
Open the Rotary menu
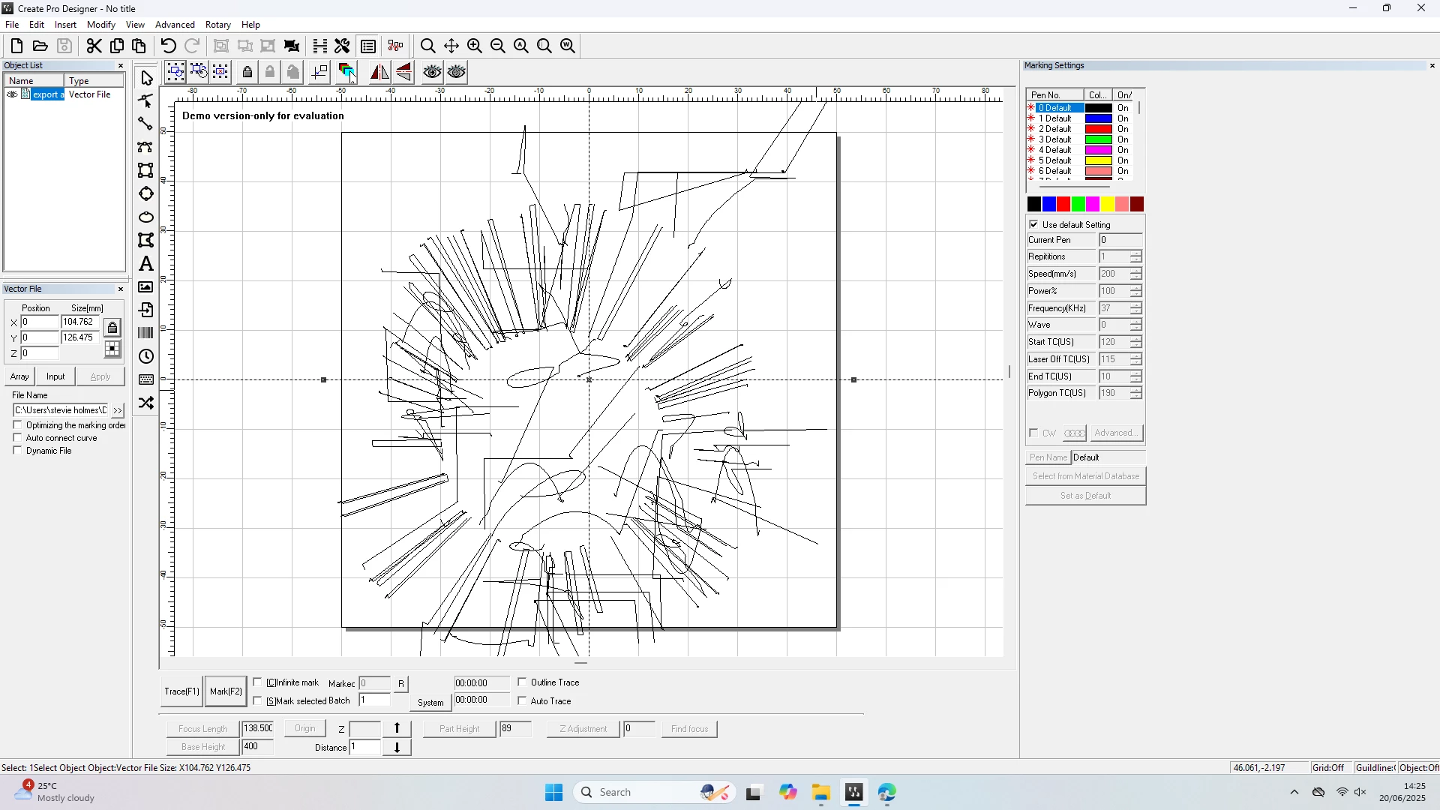click(217, 25)
